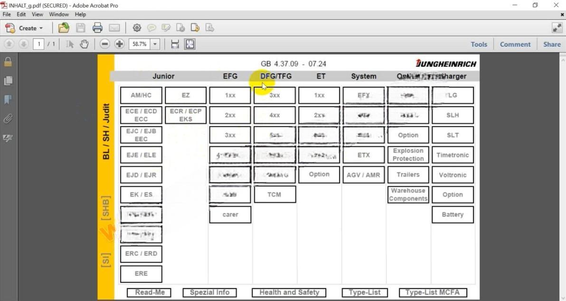Click the Open file folder icon
Viewport: 566px width, 301px height.
click(64, 28)
